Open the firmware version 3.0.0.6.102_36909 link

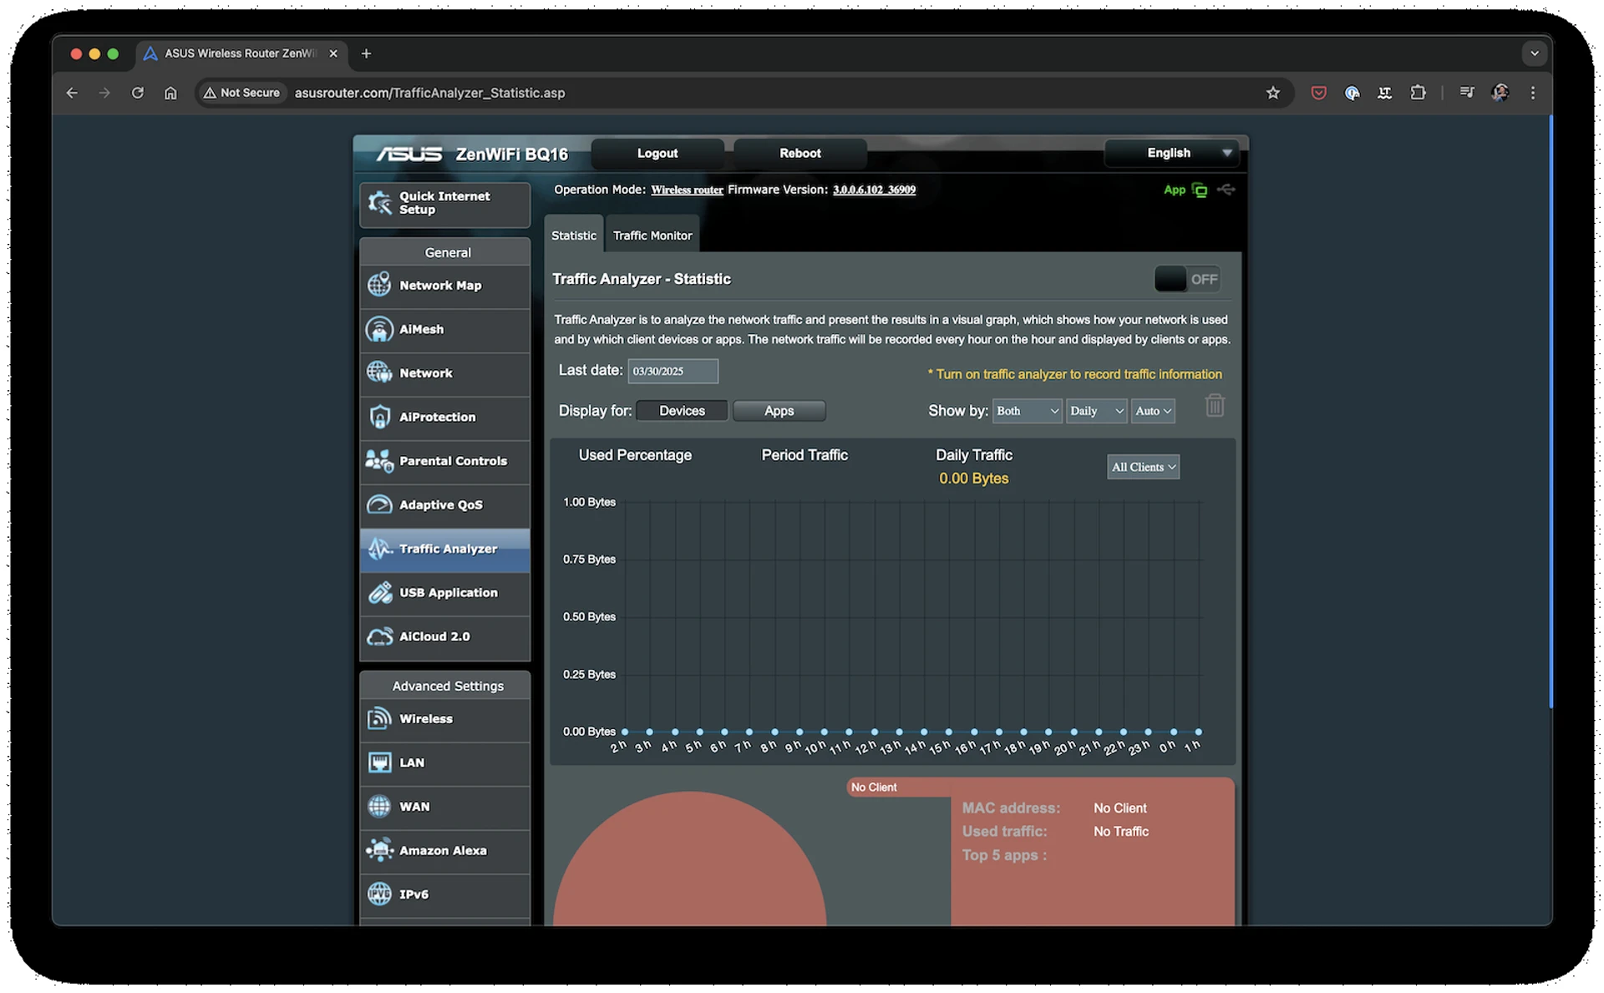pos(874,190)
